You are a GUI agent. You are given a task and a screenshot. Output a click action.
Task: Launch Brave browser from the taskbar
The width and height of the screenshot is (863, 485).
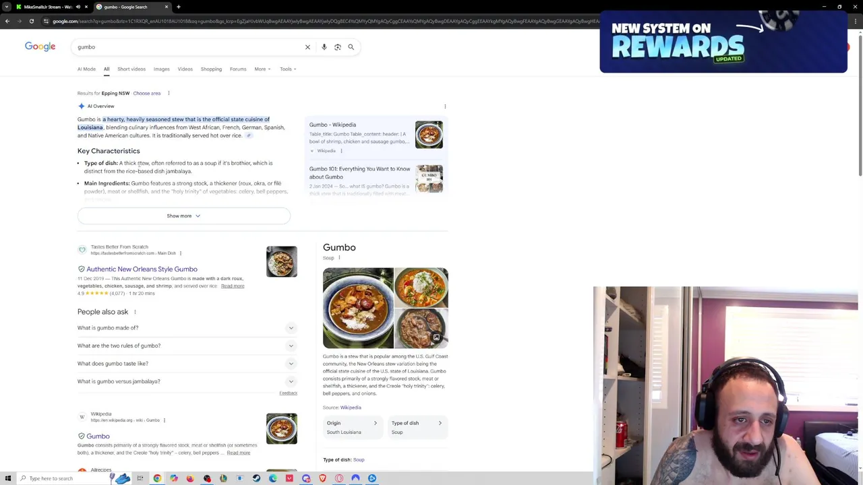coord(322,478)
